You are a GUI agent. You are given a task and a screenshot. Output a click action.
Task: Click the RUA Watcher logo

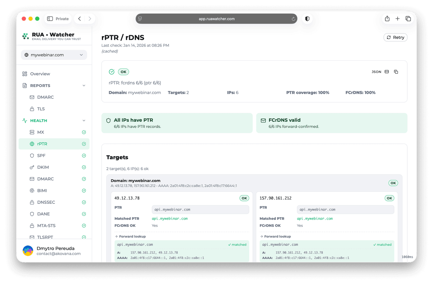[x=26, y=36]
